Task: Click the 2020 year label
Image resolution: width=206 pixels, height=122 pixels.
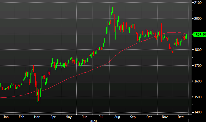Action: pyautogui.click(x=93, y=121)
